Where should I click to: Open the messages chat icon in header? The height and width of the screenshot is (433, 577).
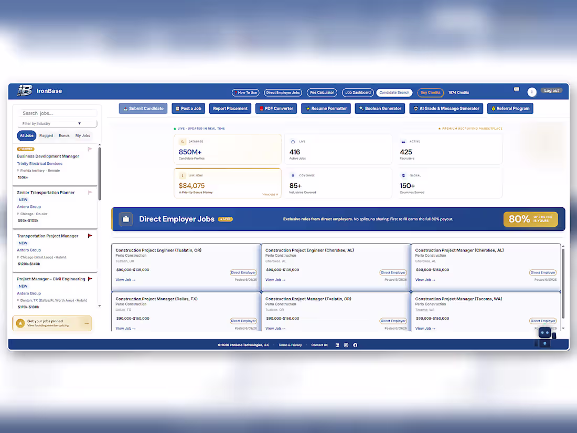(517, 89)
